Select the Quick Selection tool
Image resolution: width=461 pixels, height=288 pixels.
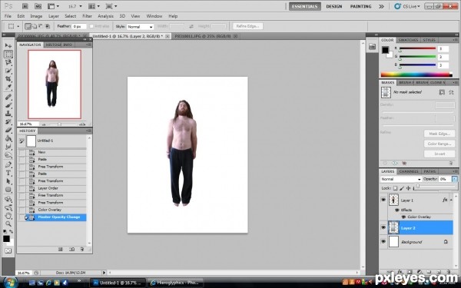coord(8,71)
